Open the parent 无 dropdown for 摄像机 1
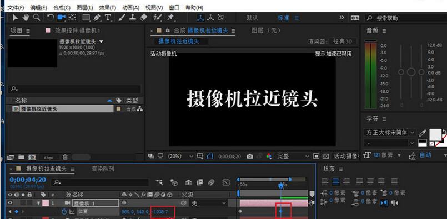This screenshot has height=219, width=447. pos(209,203)
